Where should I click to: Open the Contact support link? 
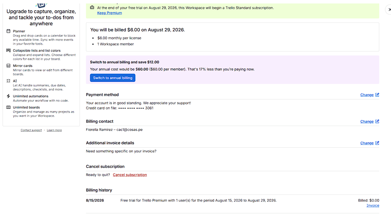[31, 130]
